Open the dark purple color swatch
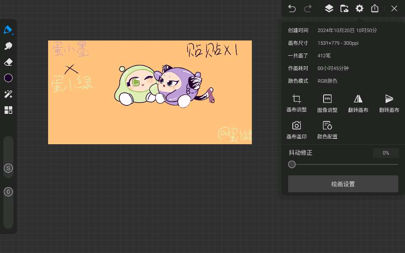The height and width of the screenshot is (253, 405). point(8,78)
